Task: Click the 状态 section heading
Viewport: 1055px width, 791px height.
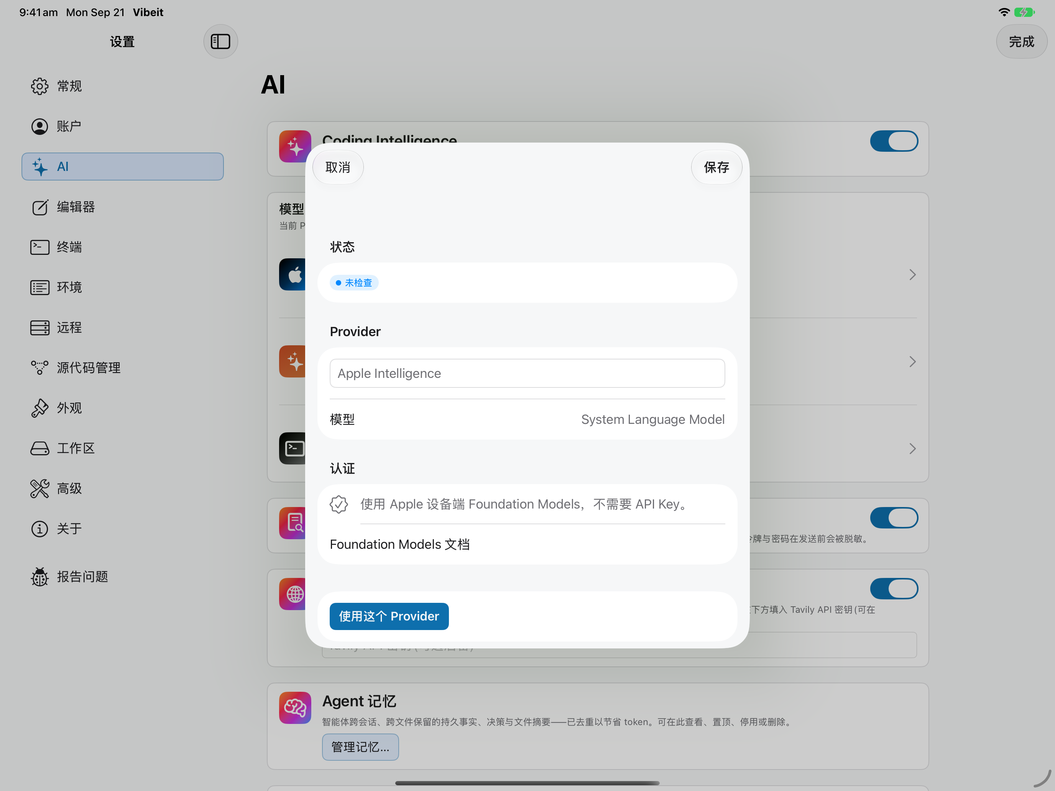Action: point(342,247)
